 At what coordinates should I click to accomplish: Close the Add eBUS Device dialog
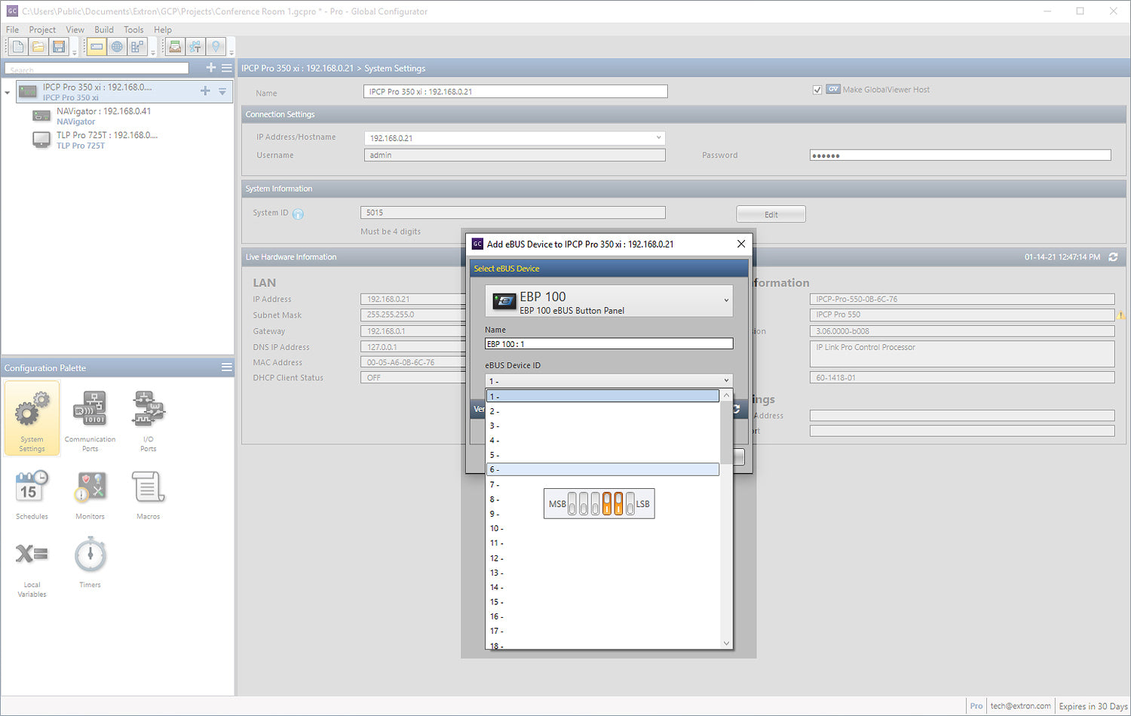[740, 244]
